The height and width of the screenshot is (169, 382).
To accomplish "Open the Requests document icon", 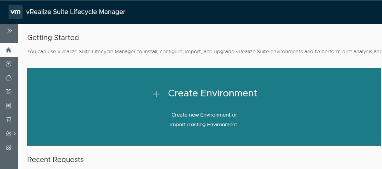I will 9,106.
